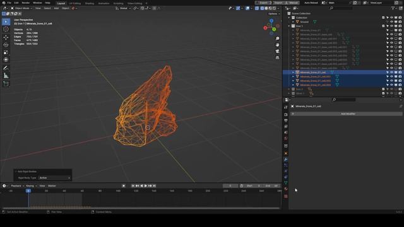Select the Measure tool
The width and height of the screenshot is (404, 227).
(6, 76)
